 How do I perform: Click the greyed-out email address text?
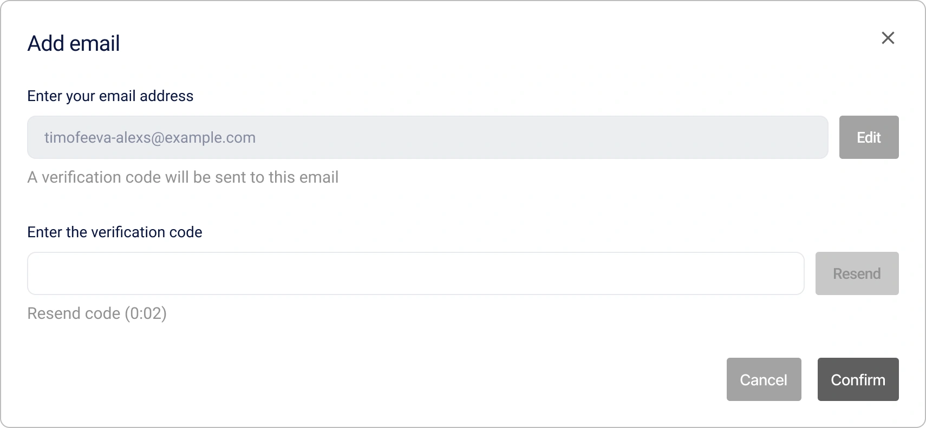click(150, 137)
